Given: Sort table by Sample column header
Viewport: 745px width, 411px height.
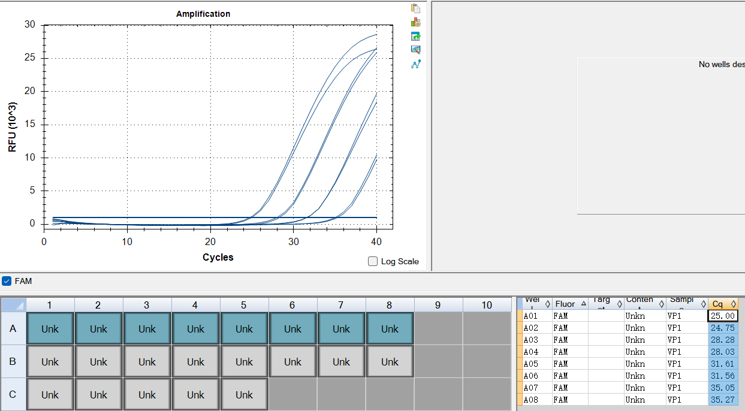Looking at the screenshot, I should (687, 304).
